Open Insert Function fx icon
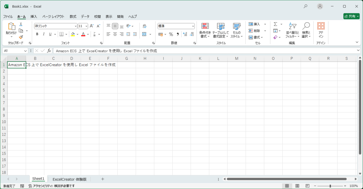 click(49, 51)
